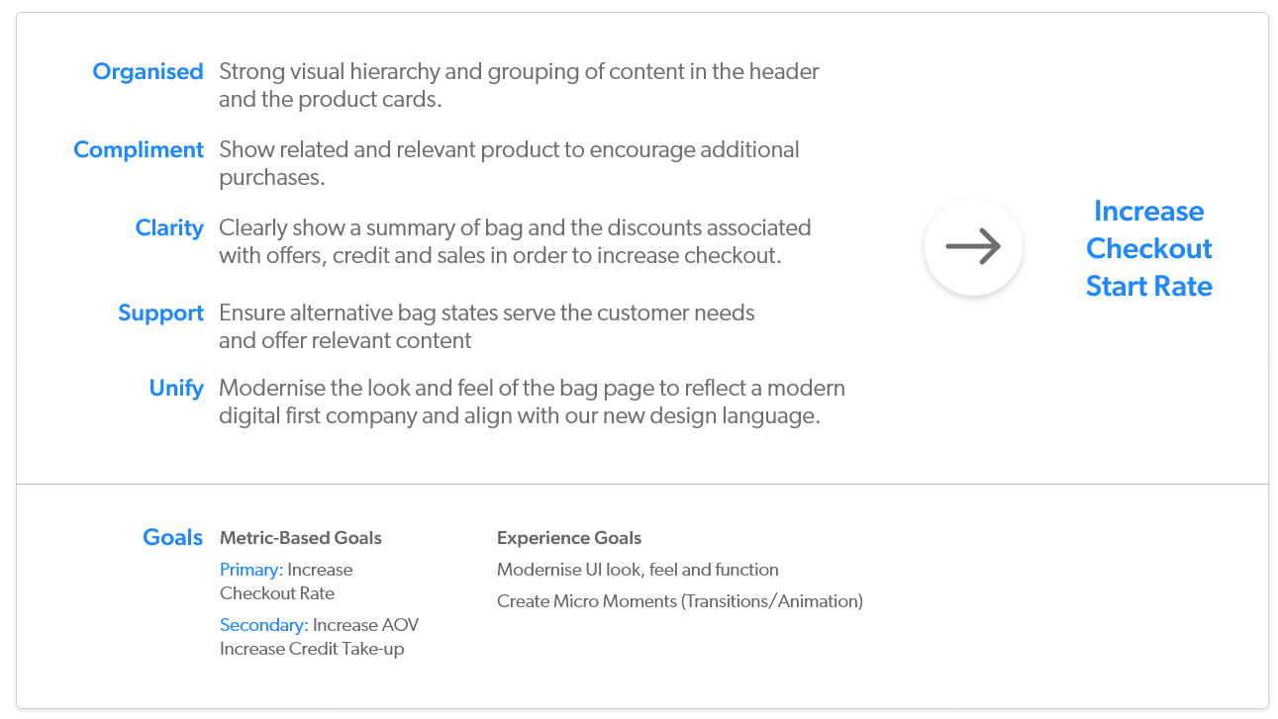Click the Clearly show a summary description
Viewport: 1278px width, 719px height.
[x=515, y=241]
